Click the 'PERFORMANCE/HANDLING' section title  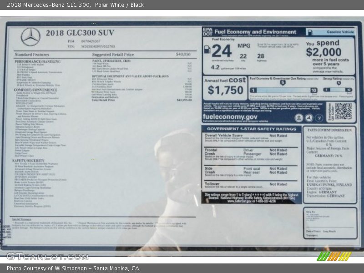(38, 61)
